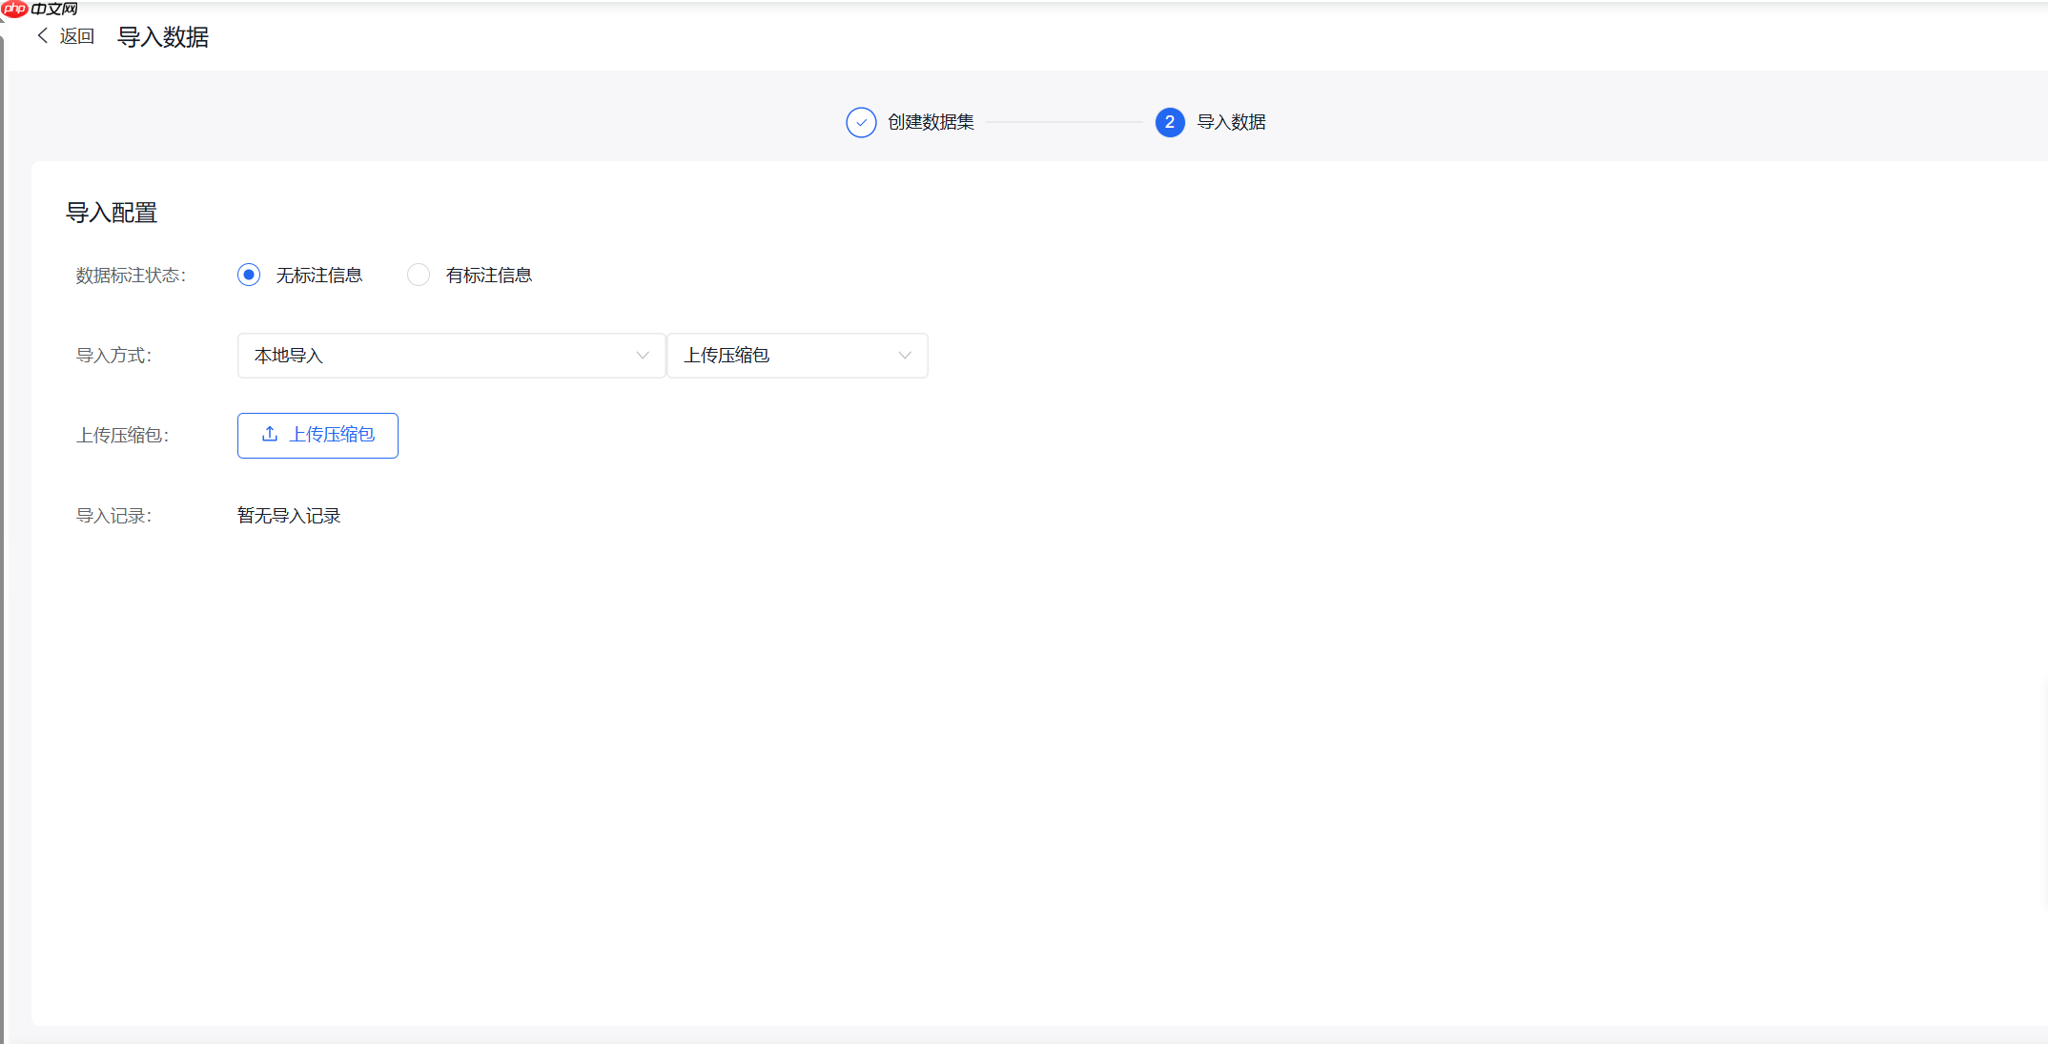This screenshot has width=2048, height=1044.
Task: Click the upload arrow icon in button
Action: pos(270,435)
